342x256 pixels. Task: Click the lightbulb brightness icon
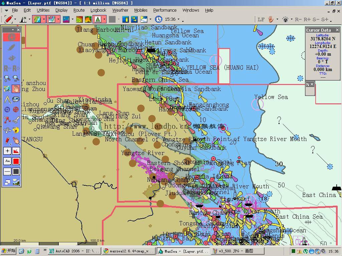pos(285,19)
